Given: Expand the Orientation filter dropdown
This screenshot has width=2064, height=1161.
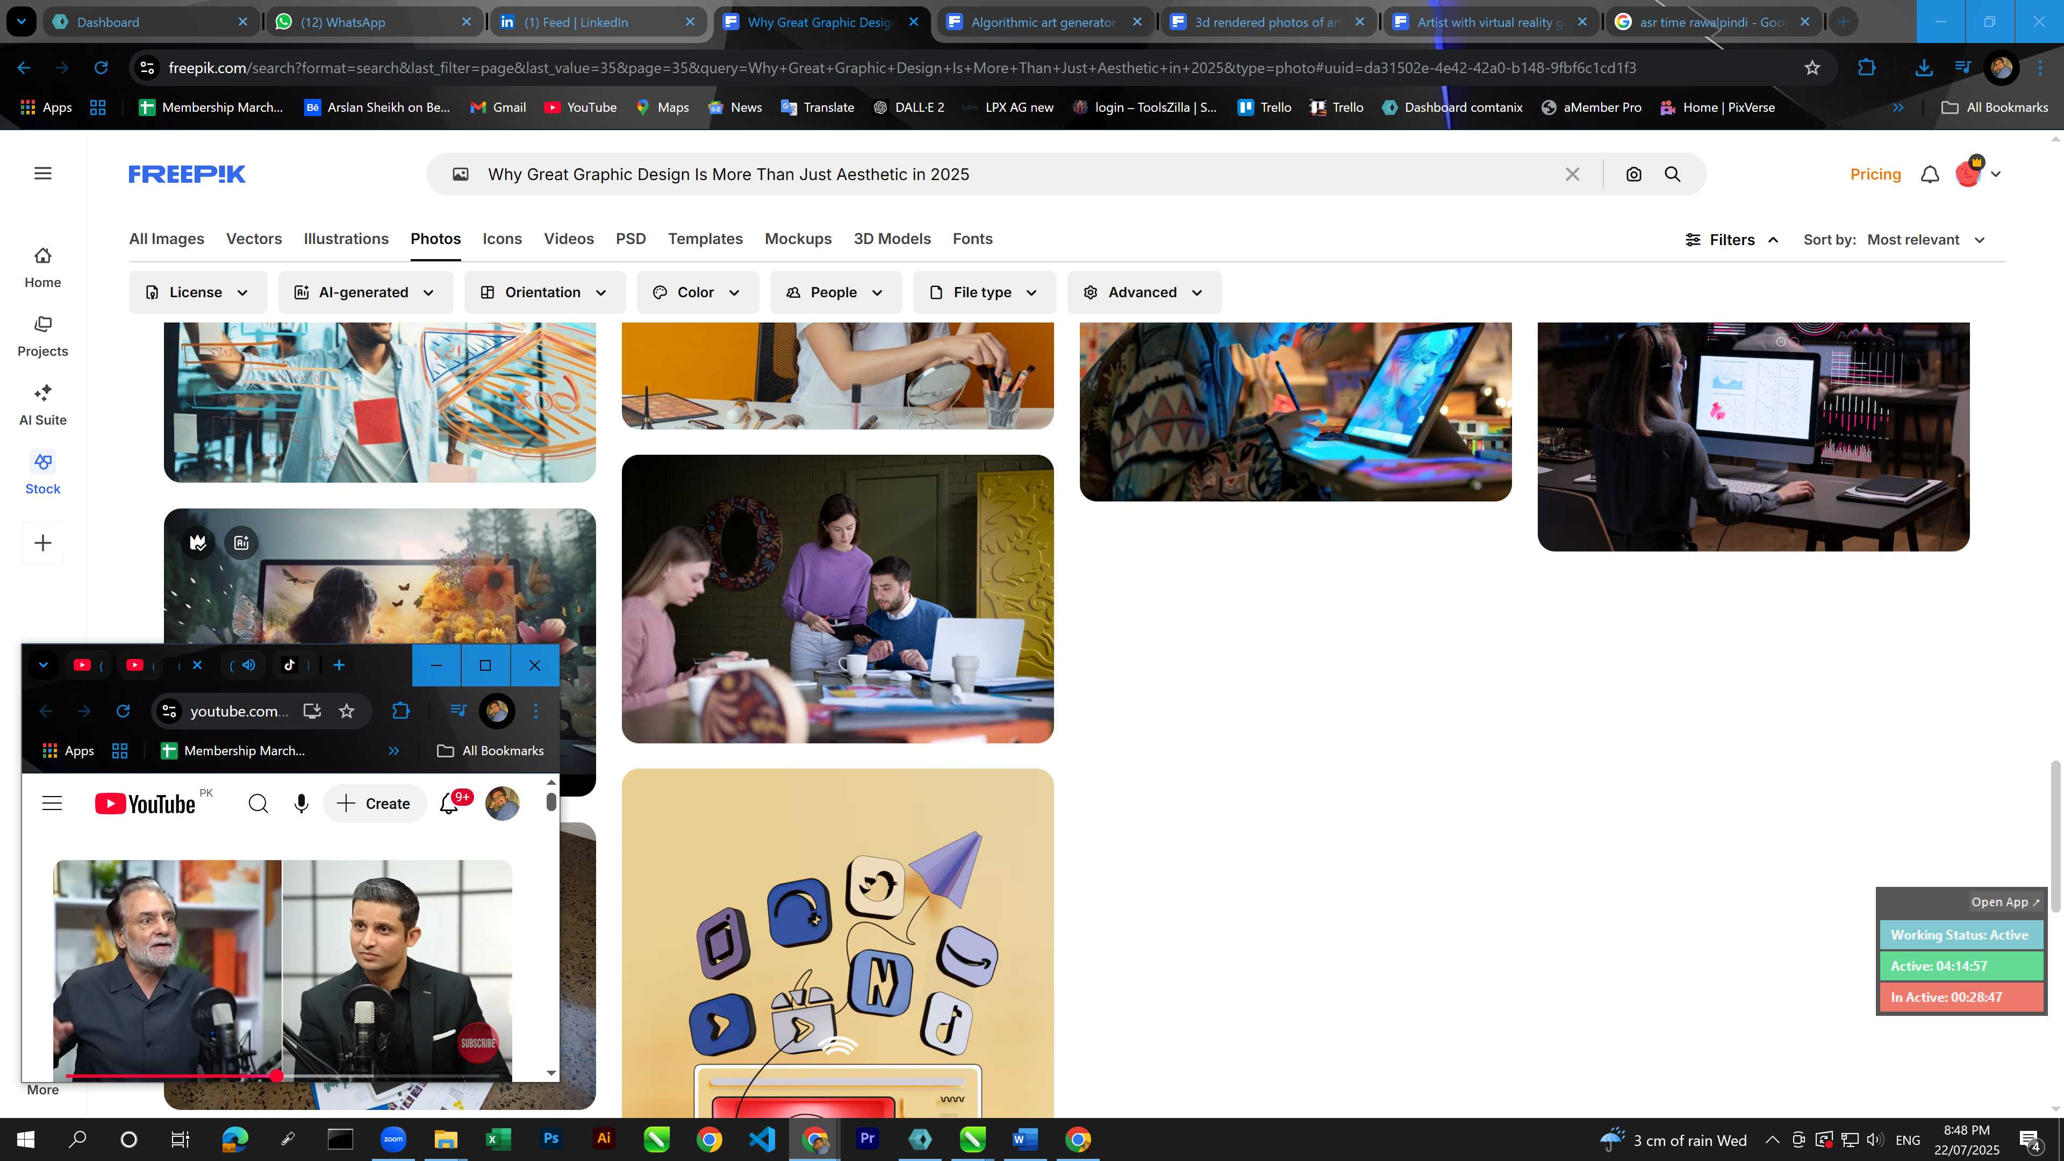Looking at the screenshot, I should (x=545, y=292).
